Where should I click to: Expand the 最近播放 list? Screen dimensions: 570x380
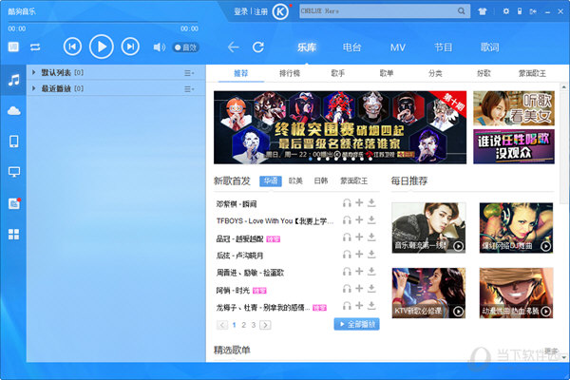point(34,88)
